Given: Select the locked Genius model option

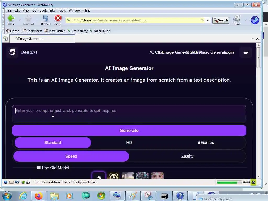Looking at the screenshot, I should pyautogui.click(x=206, y=143).
